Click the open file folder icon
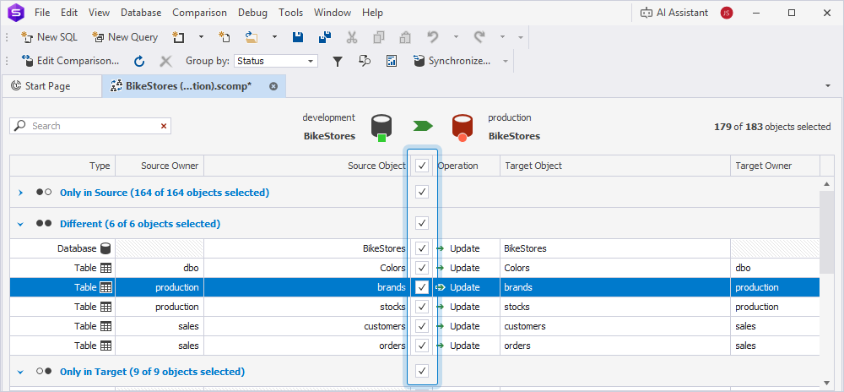Image resolution: width=844 pixels, height=392 pixels. [x=252, y=37]
